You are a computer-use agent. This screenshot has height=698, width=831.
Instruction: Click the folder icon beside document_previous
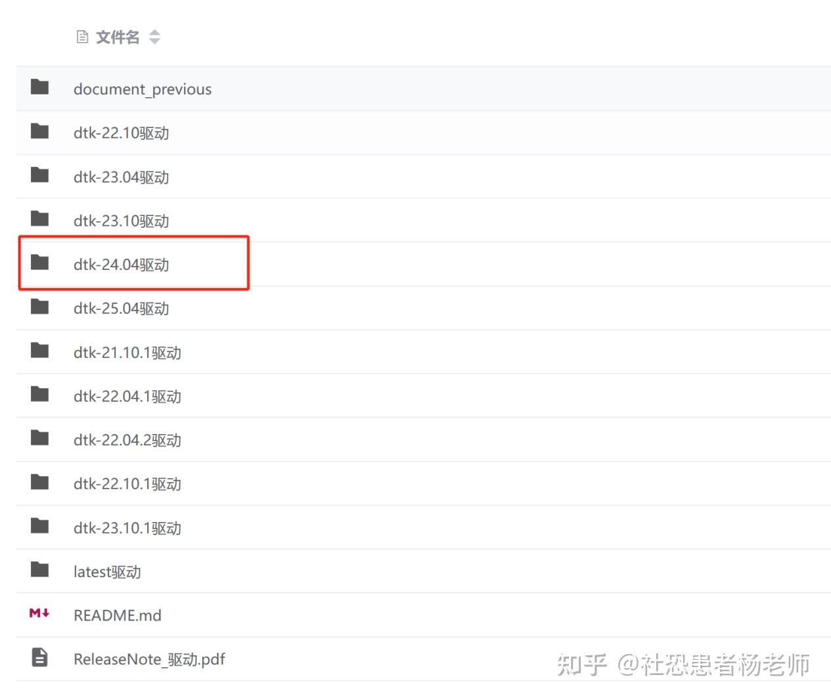(x=39, y=87)
